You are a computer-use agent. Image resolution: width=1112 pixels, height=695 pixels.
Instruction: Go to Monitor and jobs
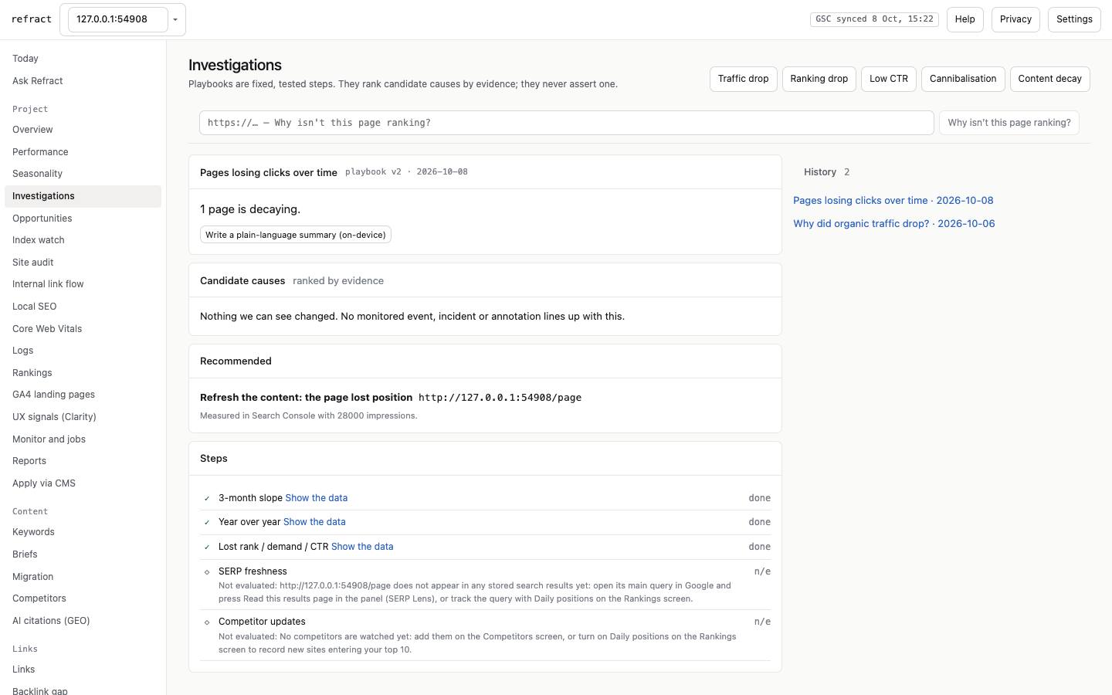[x=83, y=439]
